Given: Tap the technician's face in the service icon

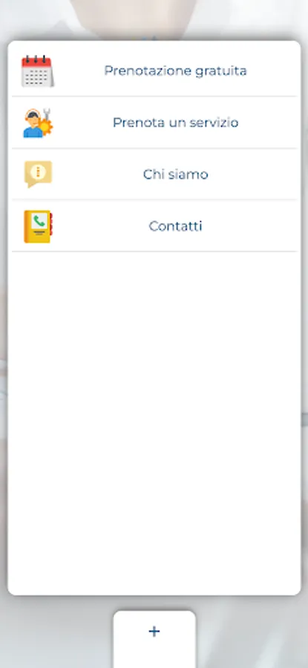Looking at the screenshot, I should pyautogui.click(x=32, y=117).
